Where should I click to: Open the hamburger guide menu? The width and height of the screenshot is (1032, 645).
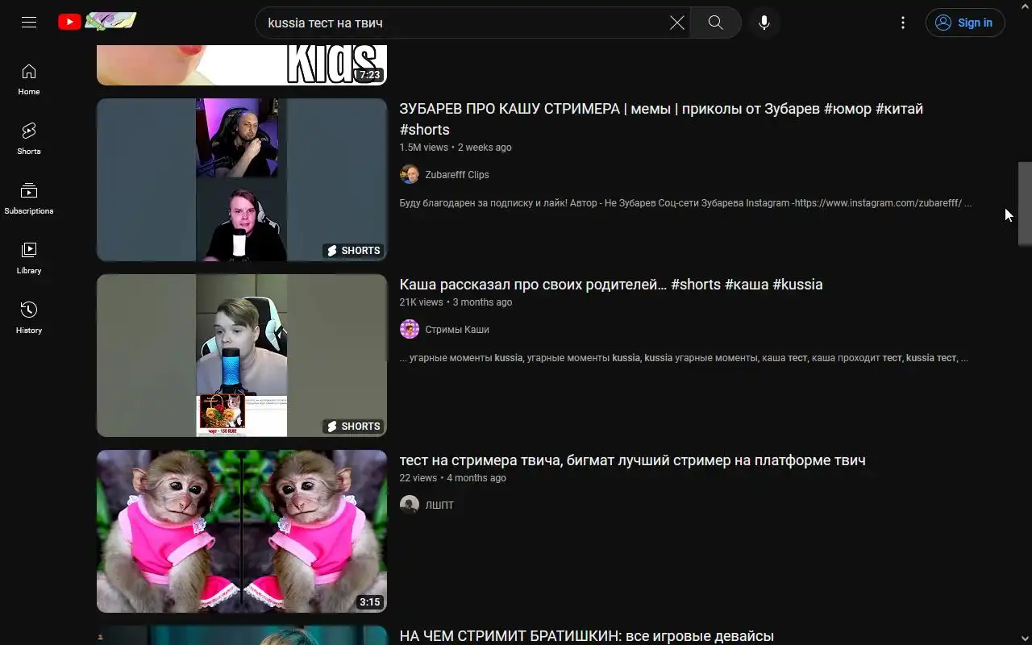pyautogui.click(x=29, y=23)
